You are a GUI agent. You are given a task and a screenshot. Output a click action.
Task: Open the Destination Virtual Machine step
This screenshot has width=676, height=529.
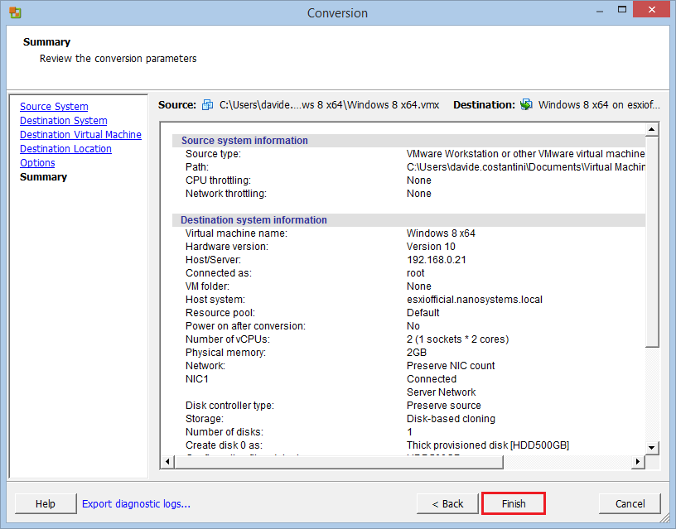80,134
